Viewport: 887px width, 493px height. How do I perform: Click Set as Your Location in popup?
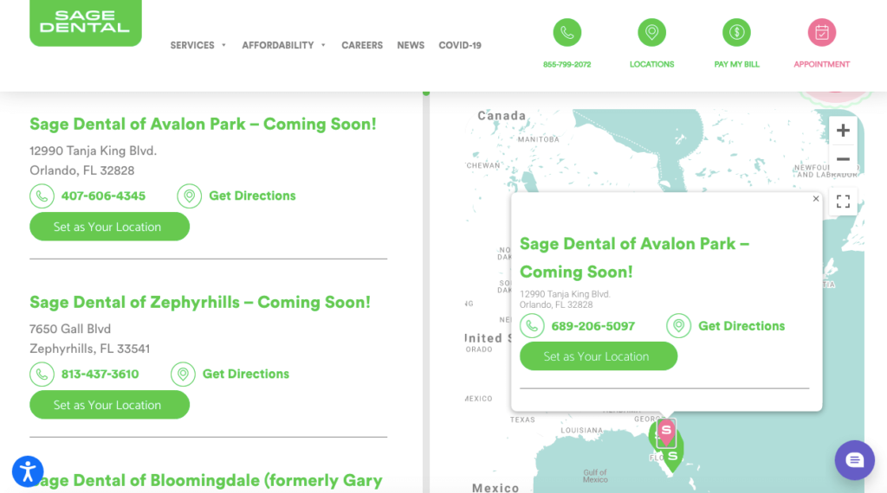pyautogui.click(x=598, y=356)
